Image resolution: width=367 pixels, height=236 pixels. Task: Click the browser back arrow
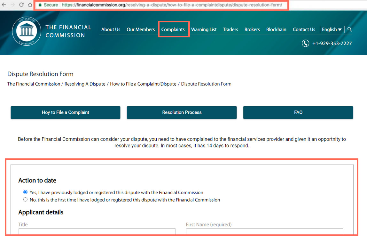pos(4,5)
